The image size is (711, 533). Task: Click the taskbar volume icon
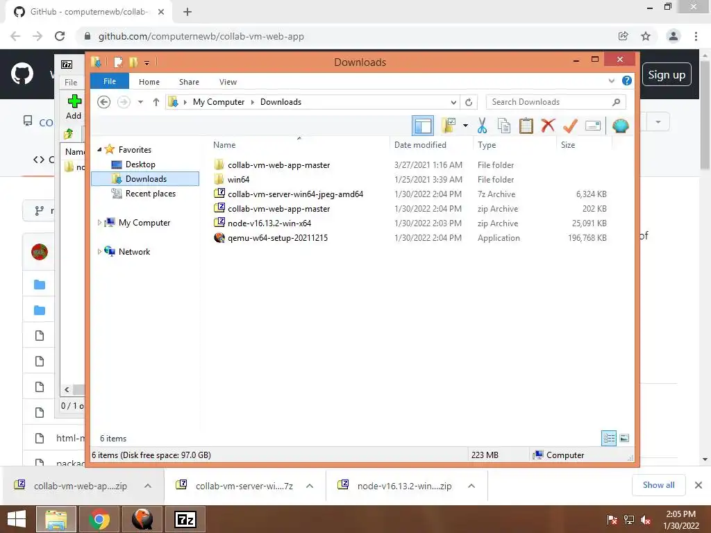pyautogui.click(x=645, y=520)
